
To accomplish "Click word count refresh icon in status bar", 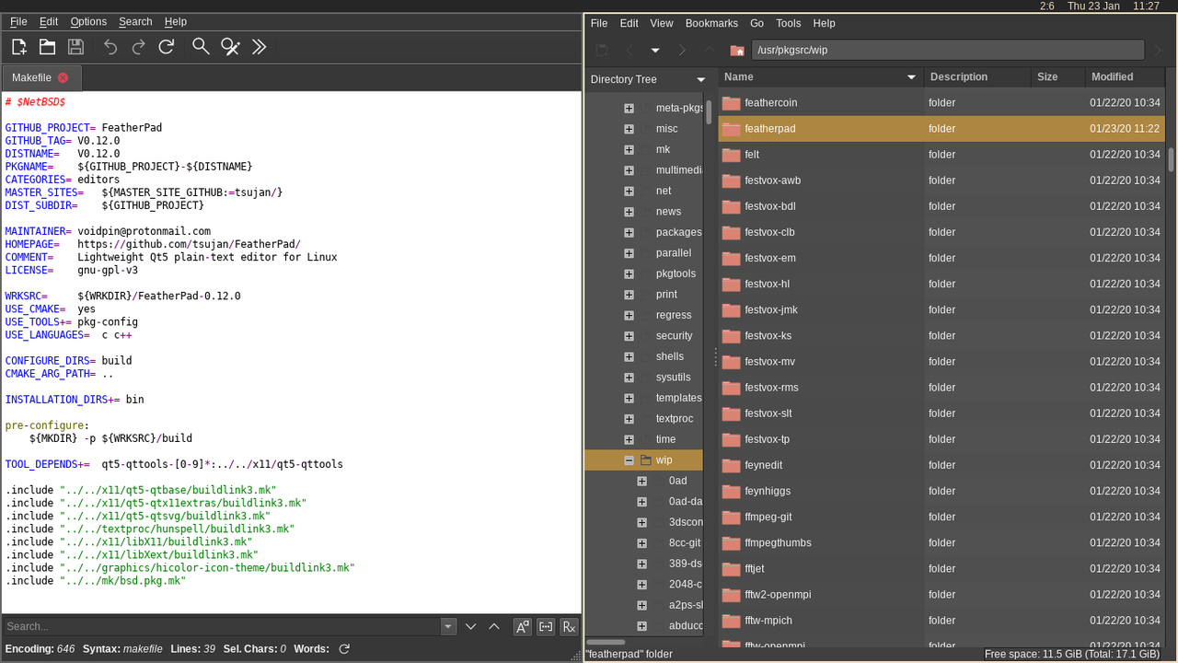I will (344, 649).
